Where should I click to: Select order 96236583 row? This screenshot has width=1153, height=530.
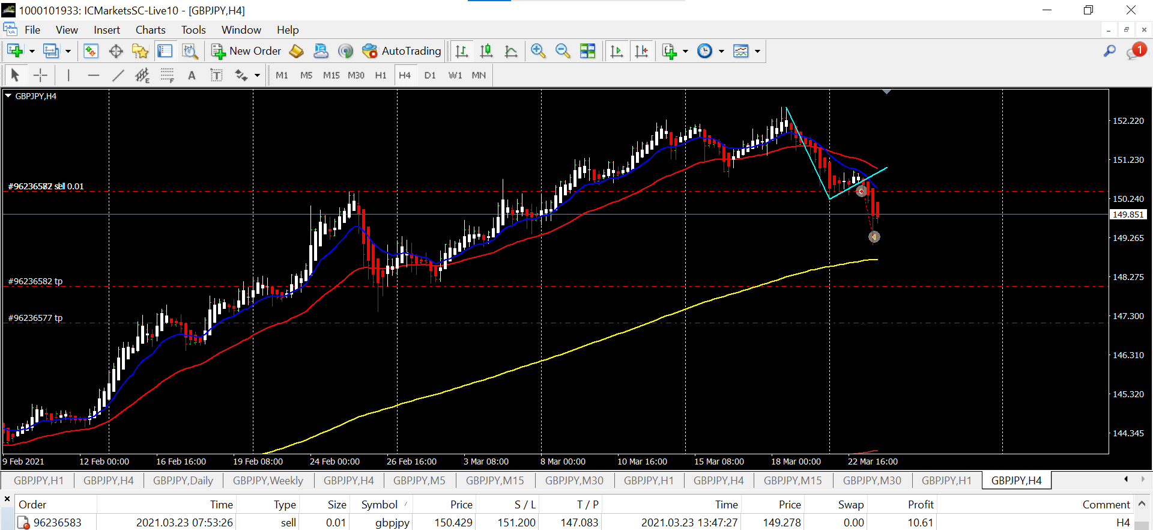573,522
